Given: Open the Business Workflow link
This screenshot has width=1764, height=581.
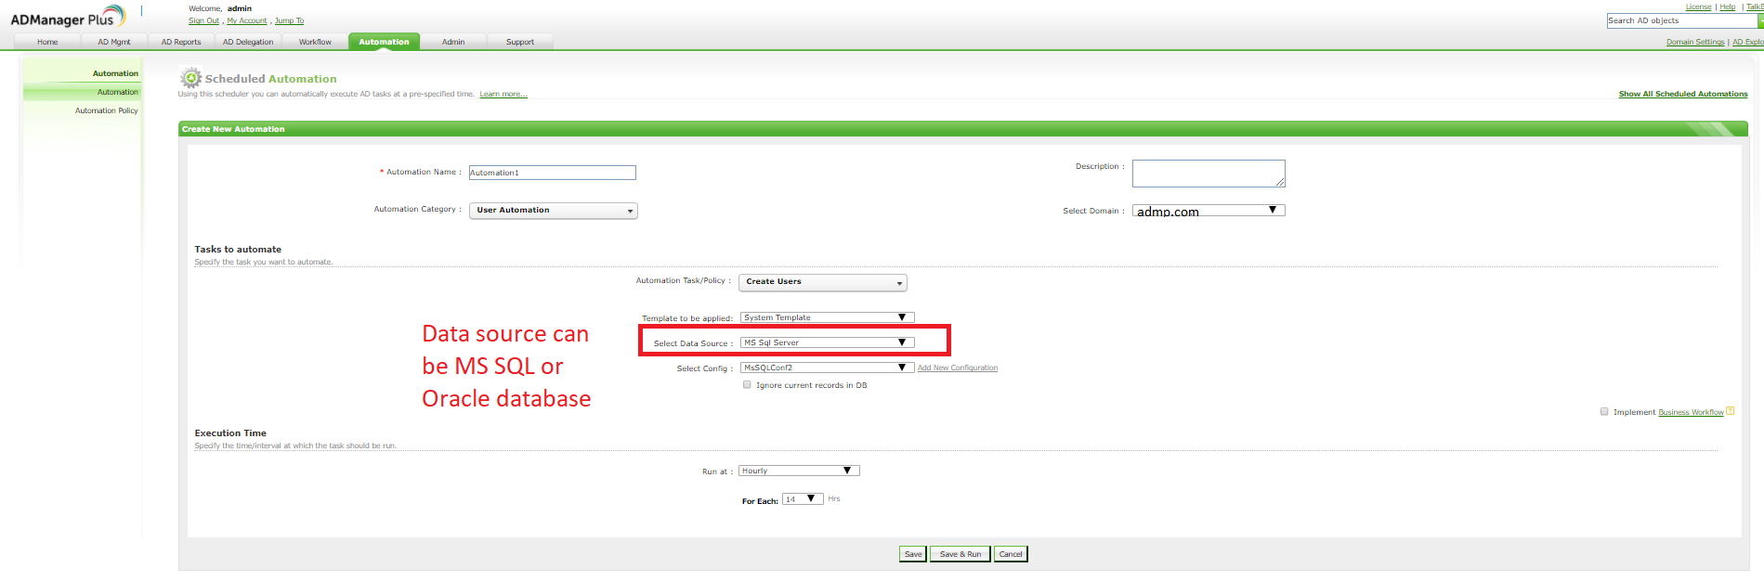Looking at the screenshot, I should coord(1691,412).
